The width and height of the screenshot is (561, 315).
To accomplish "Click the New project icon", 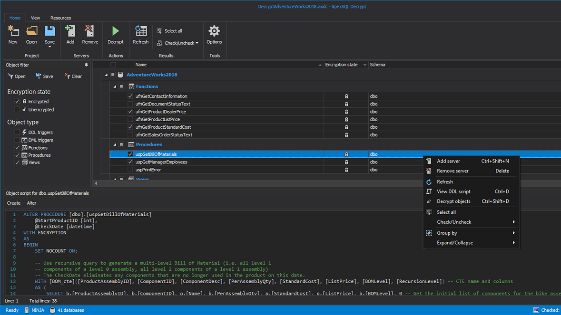I will (13, 31).
